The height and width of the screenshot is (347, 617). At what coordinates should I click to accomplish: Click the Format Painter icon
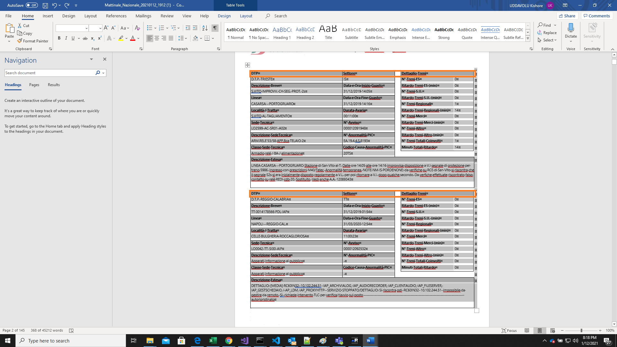click(x=20, y=41)
